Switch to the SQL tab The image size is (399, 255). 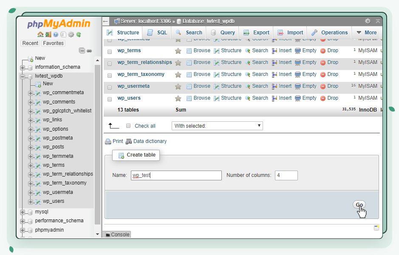click(157, 33)
